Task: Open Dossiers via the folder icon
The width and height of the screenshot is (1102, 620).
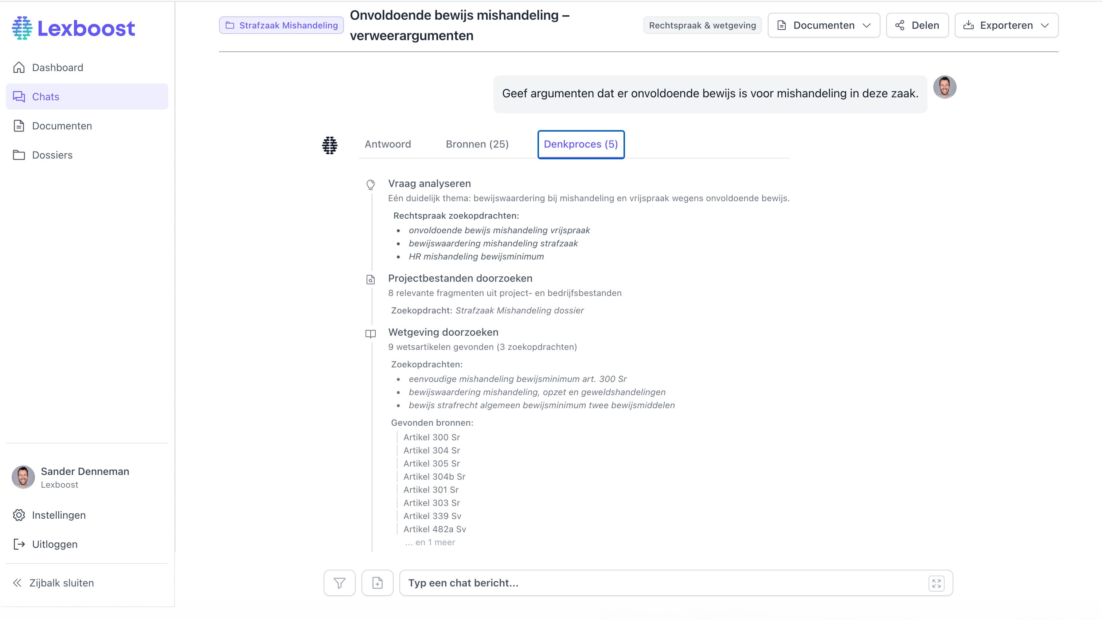Action: click(19, 155)
